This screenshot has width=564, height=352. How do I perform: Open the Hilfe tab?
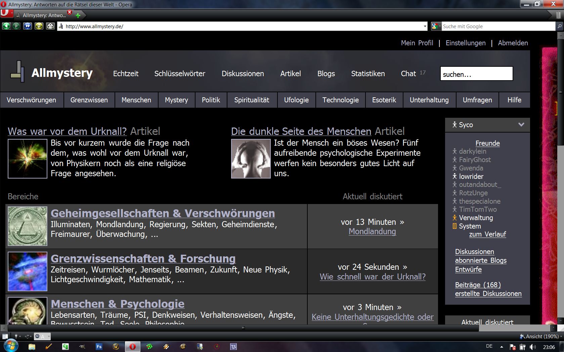514,100
